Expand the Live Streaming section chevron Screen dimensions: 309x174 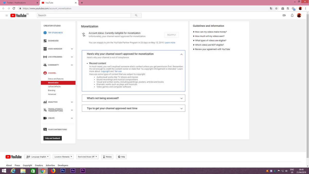72,57
